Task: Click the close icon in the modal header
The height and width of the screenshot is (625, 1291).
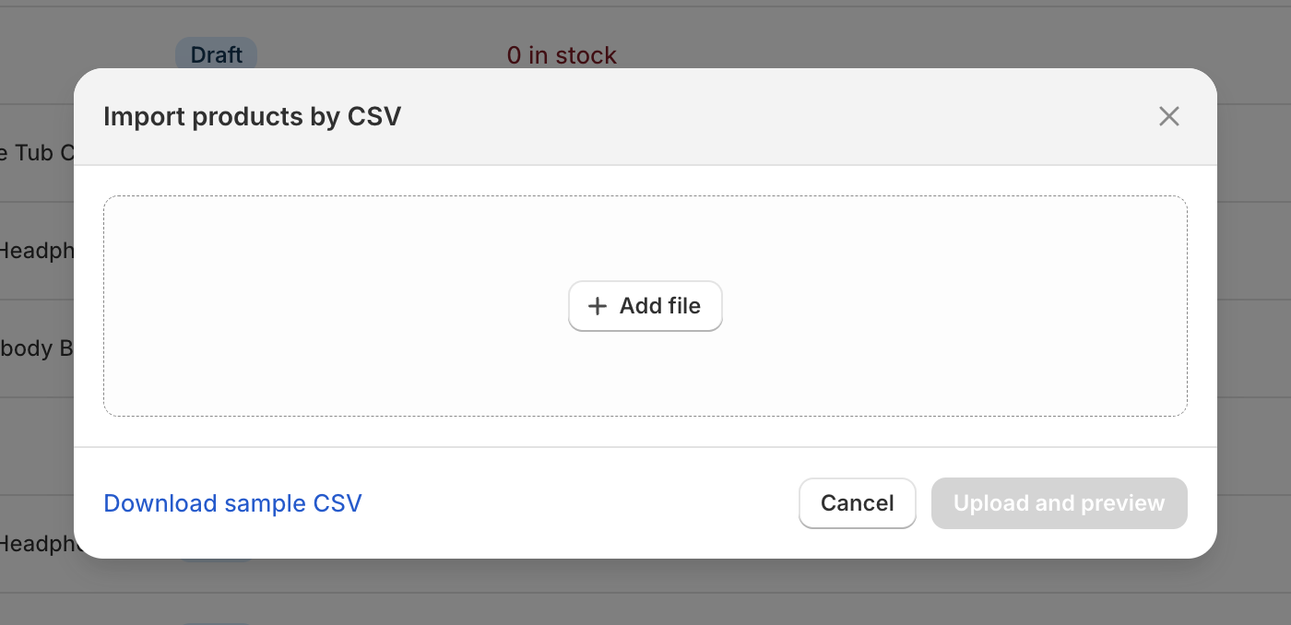Action: 1168,116
